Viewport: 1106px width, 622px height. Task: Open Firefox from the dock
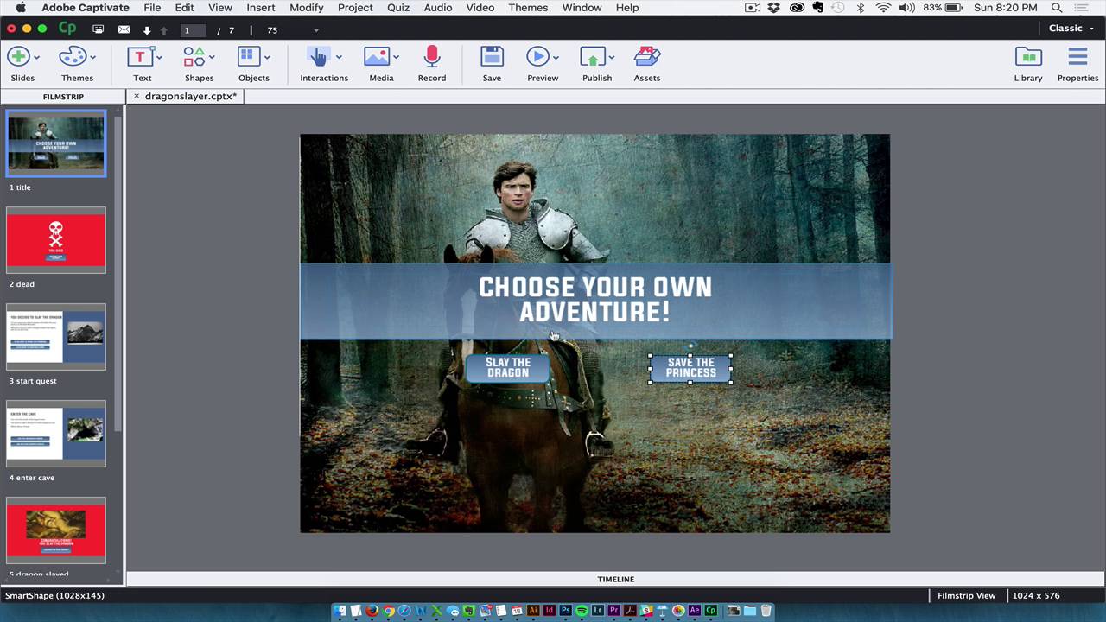tap(372, 611)
